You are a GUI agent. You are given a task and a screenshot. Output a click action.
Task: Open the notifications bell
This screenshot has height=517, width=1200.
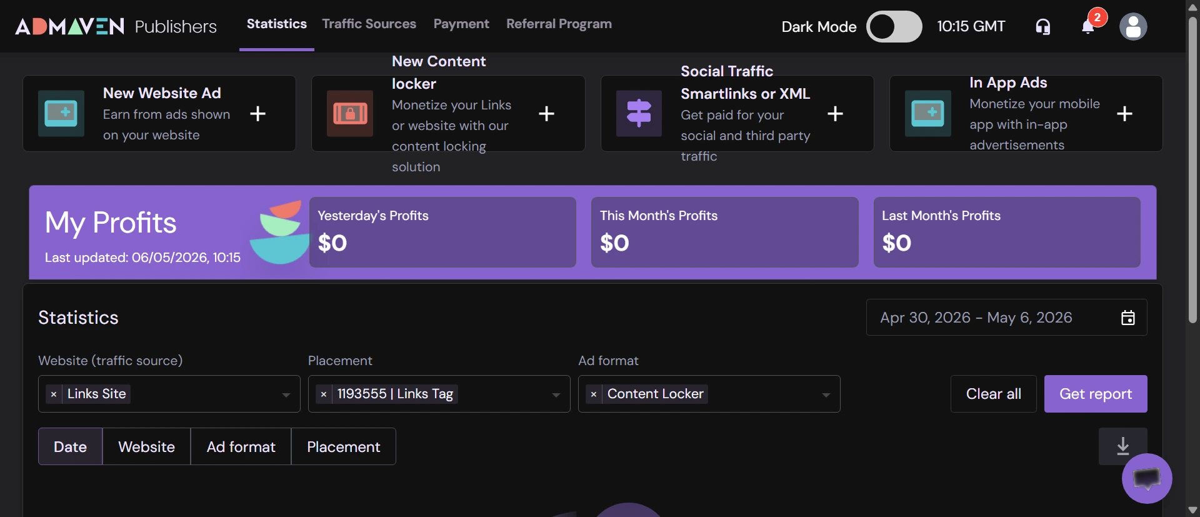[1088, 26]
